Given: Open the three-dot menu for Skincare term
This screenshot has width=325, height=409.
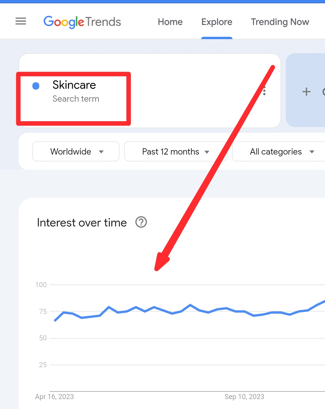Looking at the screenshot, I should tap(265, 91).
